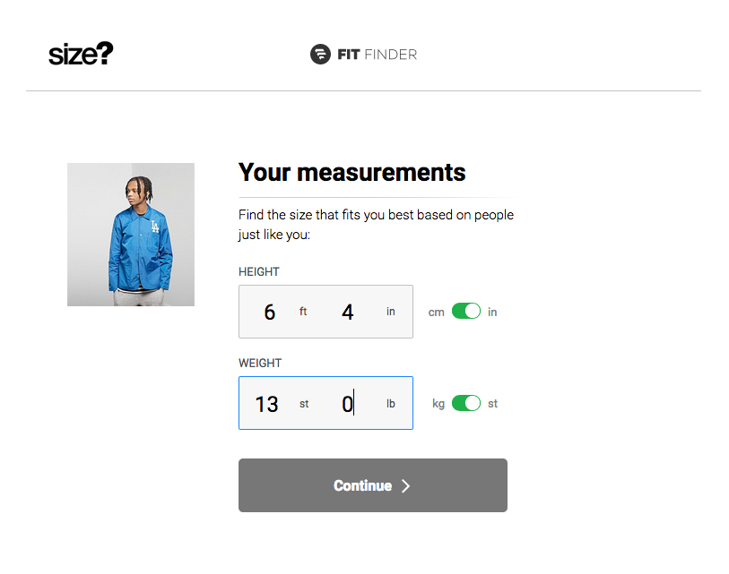Select the kg weight unit label
729x574 pixels.
point(438,404)
